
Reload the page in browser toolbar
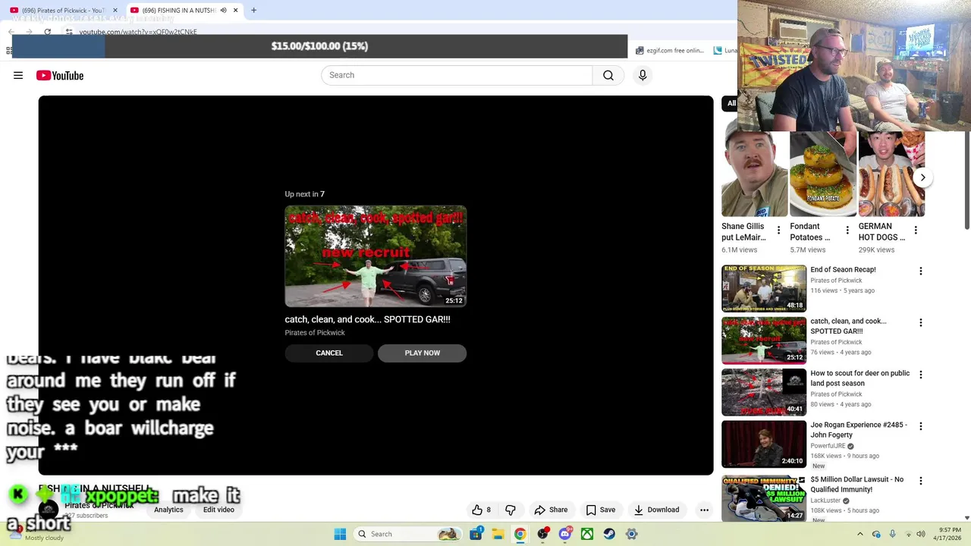(x=47, y=32)
